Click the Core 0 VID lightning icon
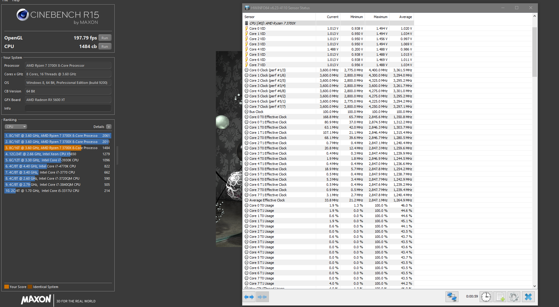 [247, 28]
